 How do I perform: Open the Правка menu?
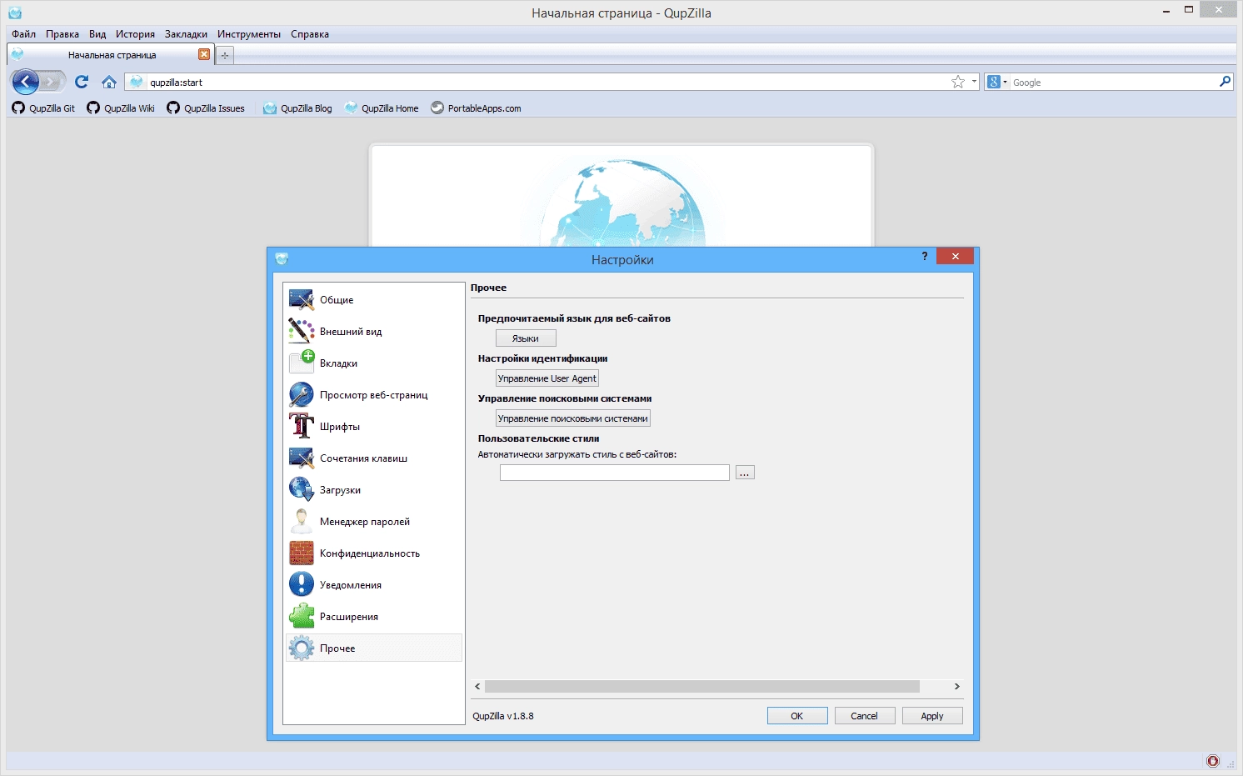tap(62, 34)
